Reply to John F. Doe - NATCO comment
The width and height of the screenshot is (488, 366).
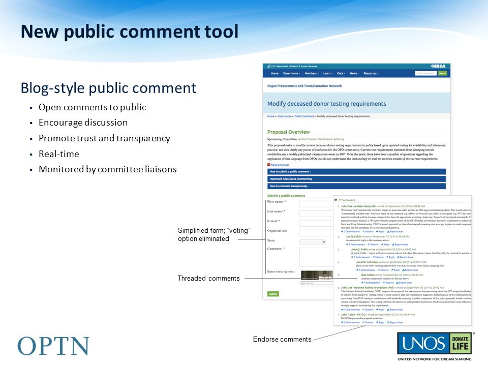(380, 322)
